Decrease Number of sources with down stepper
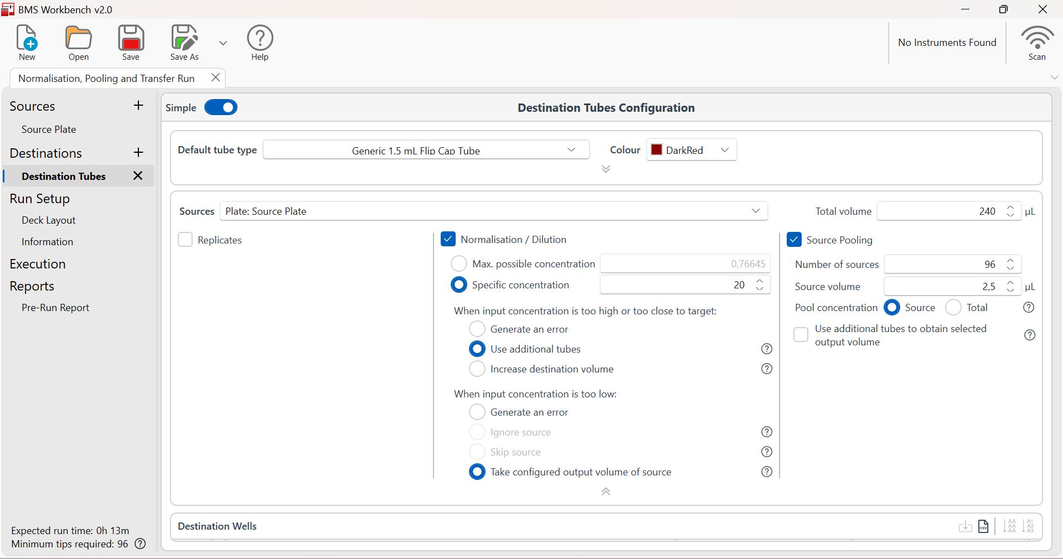The width and height of the screenshot is (1063, 559). click(1010, 268)
